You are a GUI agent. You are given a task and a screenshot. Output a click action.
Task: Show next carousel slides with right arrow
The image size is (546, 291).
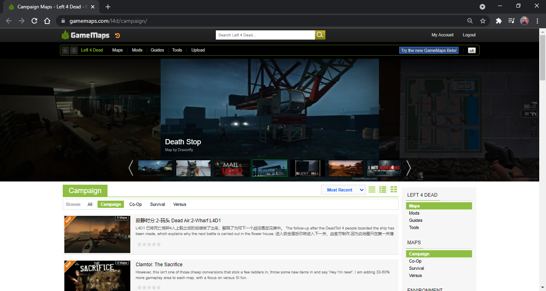click(x=409, y=168)
